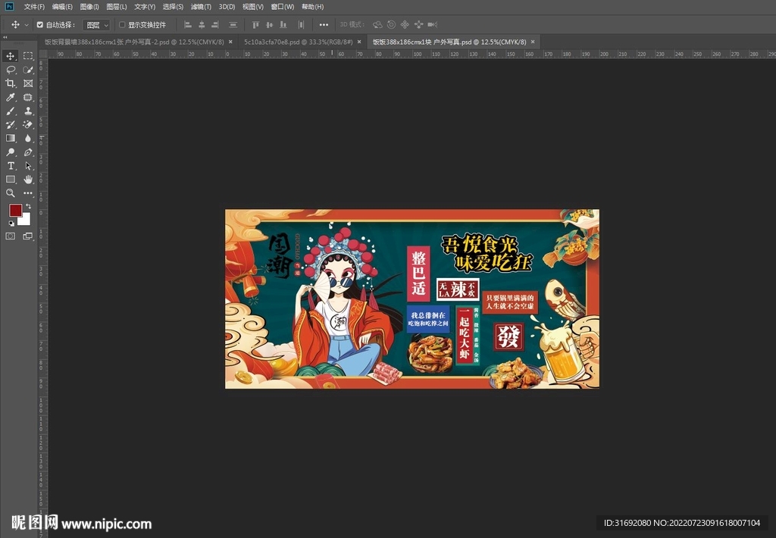Switch to the 5c10a3cfa70e8.psd tab
The image size is (776, 538).
coord(298,42)
